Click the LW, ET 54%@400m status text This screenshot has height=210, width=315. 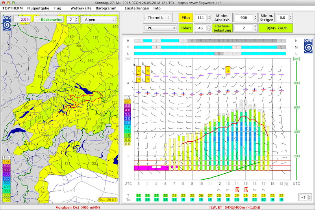[x=235, y=207]
